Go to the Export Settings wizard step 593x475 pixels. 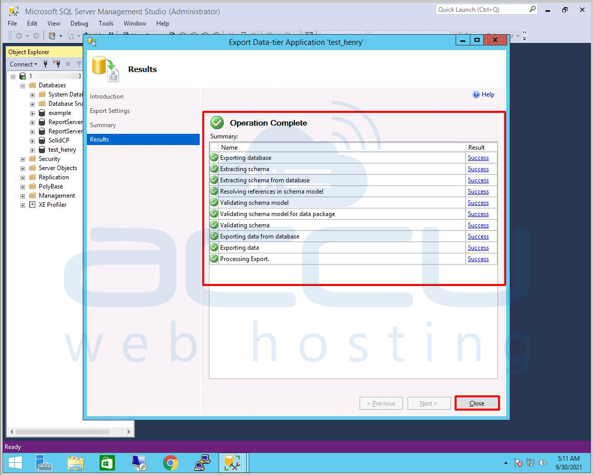coord(110,111)
